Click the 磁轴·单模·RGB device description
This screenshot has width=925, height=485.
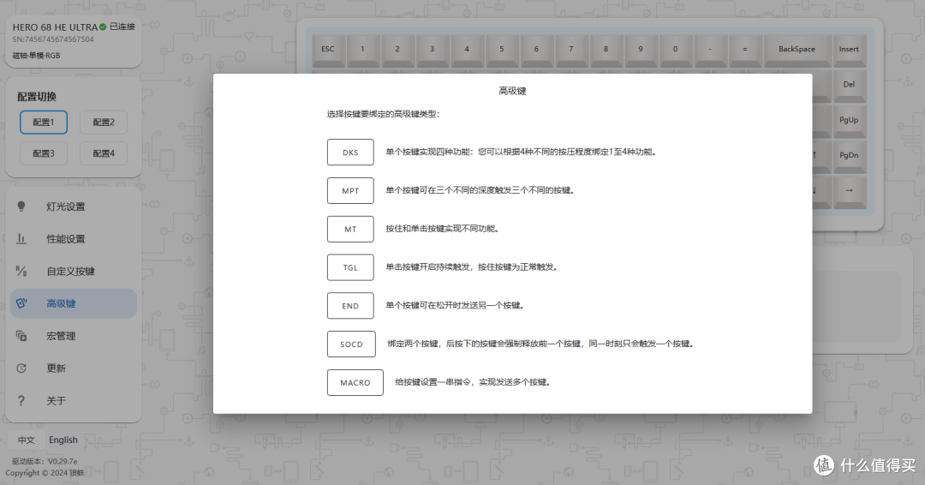coord(37,56)
